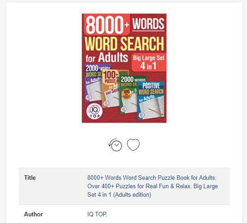Select the Title row label
This screenshot has height=223, width=247.
tap(30, 178)
